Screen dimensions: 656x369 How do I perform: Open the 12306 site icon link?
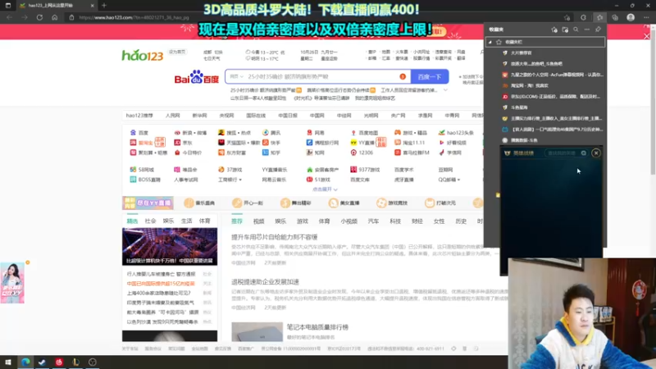click(362, 153)
